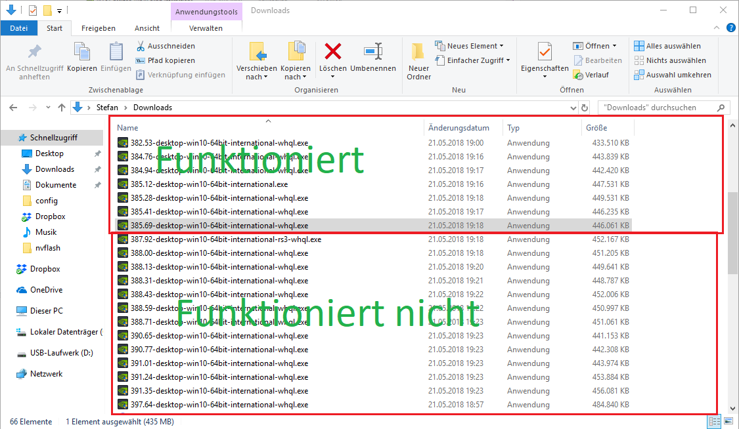The height and width of the screenshot is (429, 739).
Task: Switch to the Freigeben tab
Action: point(98,28)
